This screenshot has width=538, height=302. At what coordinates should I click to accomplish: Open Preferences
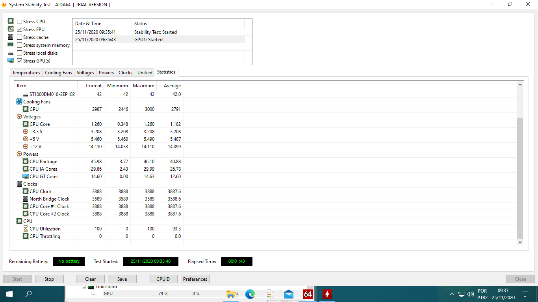click(x=195, y=279)
